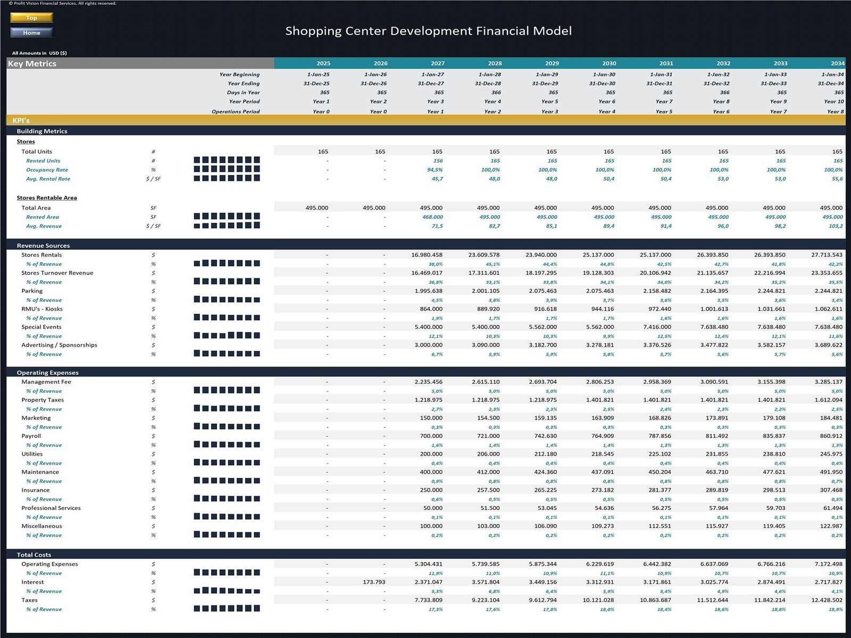Select Stores Rentals 2027 value 16.980.458
This screenshot has height=638, width=851.
coord(427,255)
